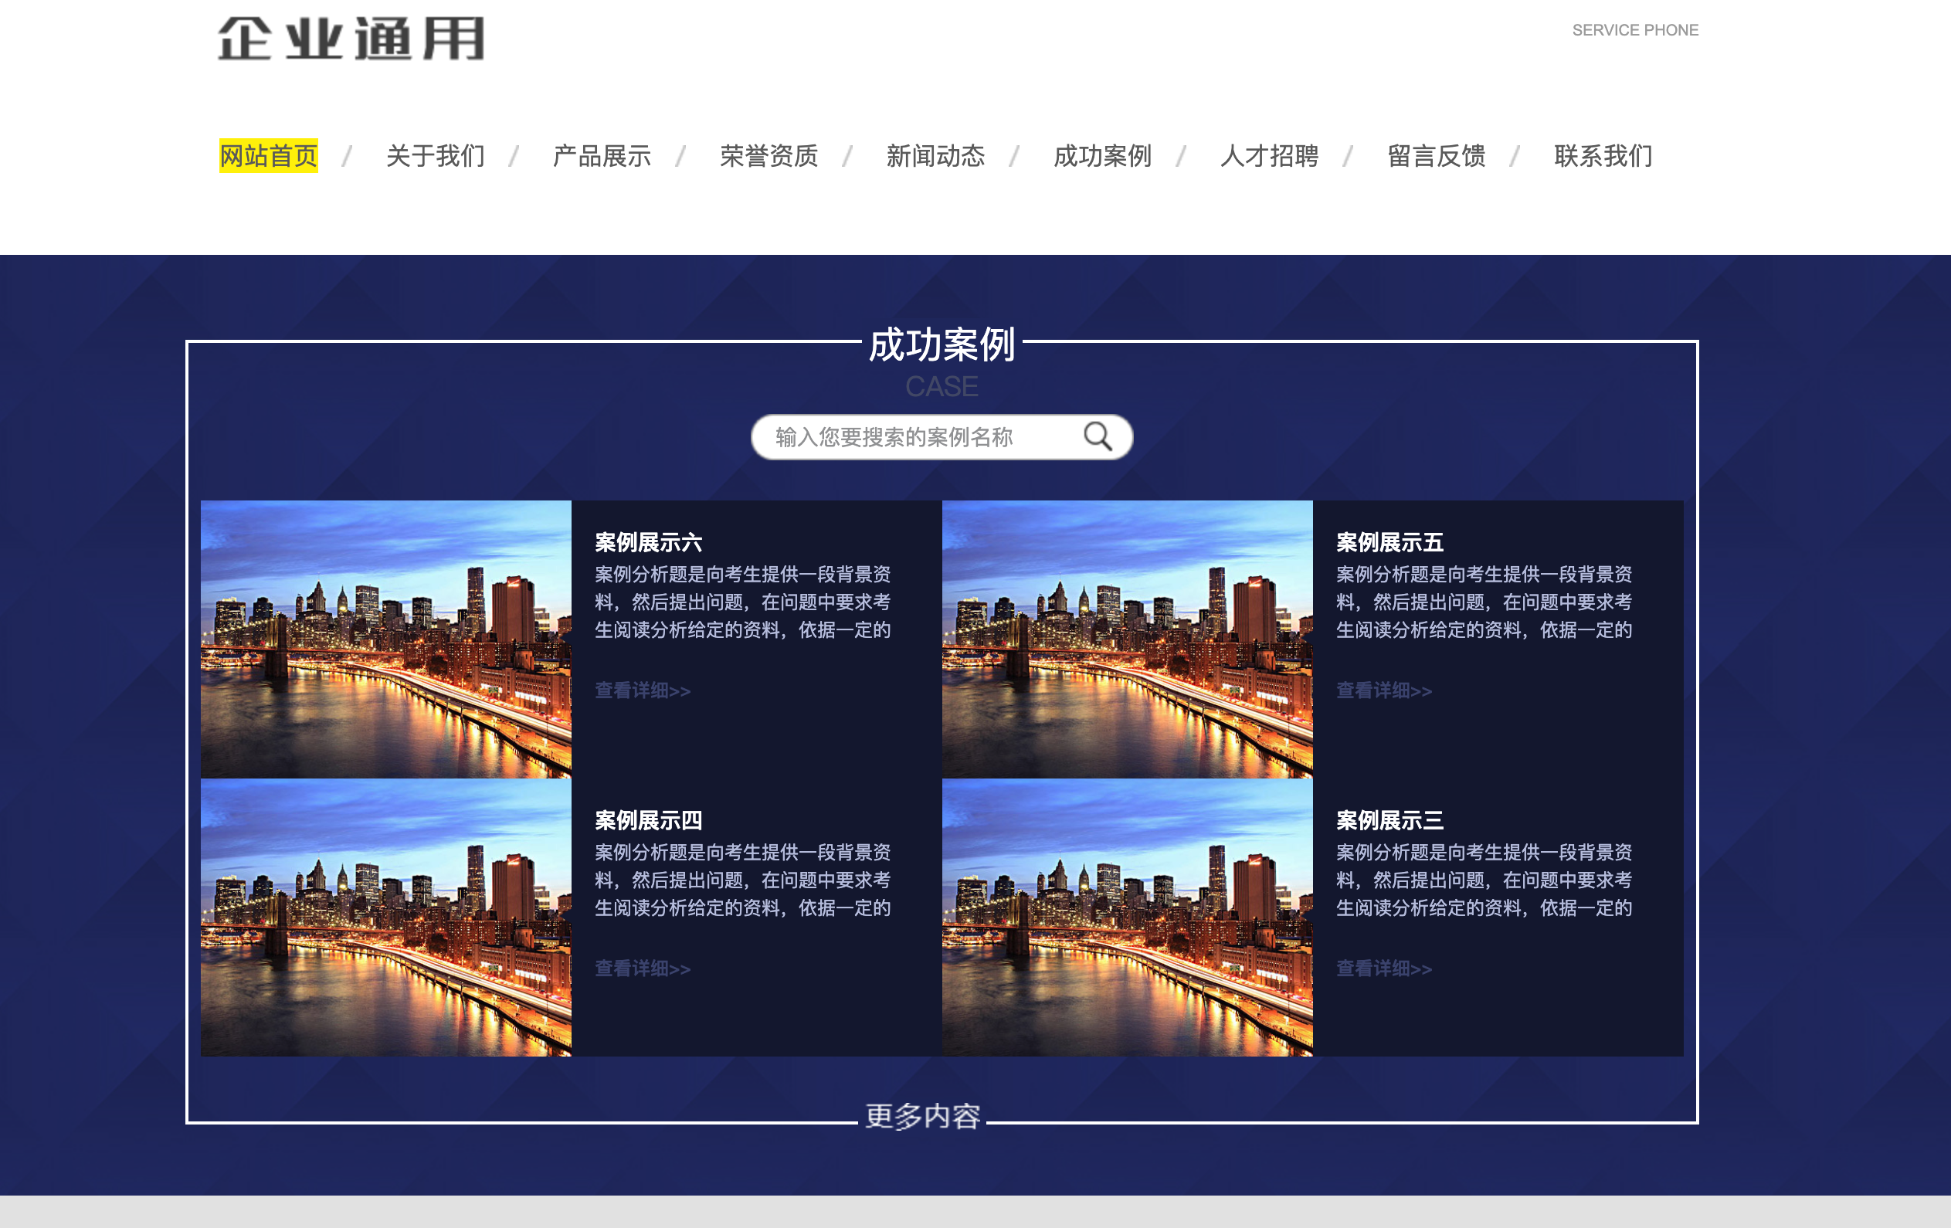Go to 留言反馈 page

pos(1437,155)
